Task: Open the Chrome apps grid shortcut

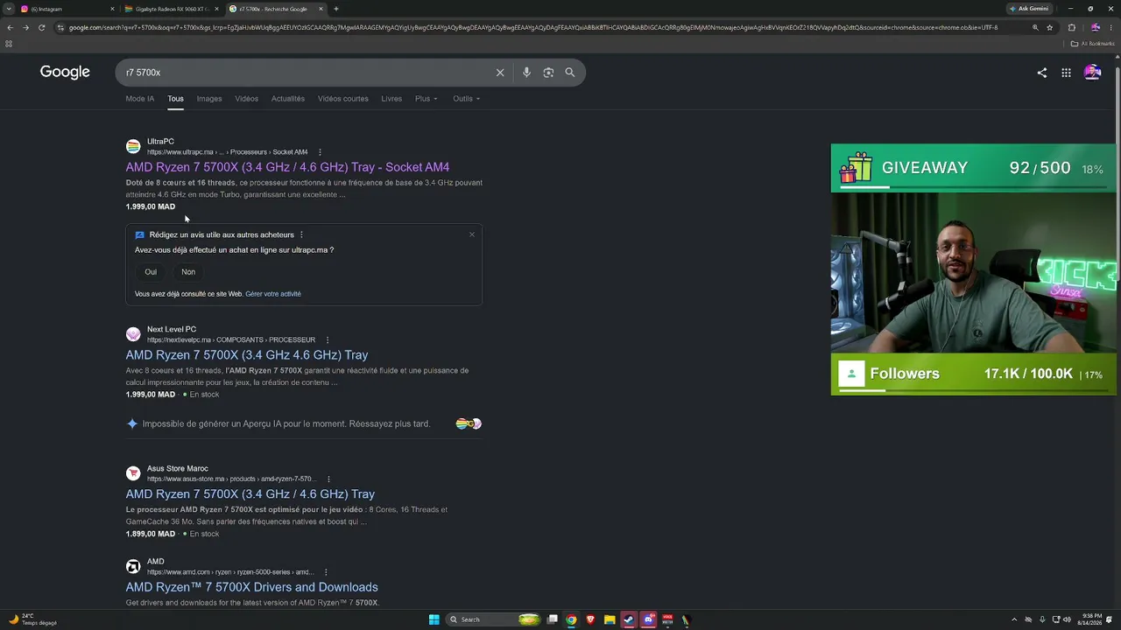Action: [x=9, y=44]
